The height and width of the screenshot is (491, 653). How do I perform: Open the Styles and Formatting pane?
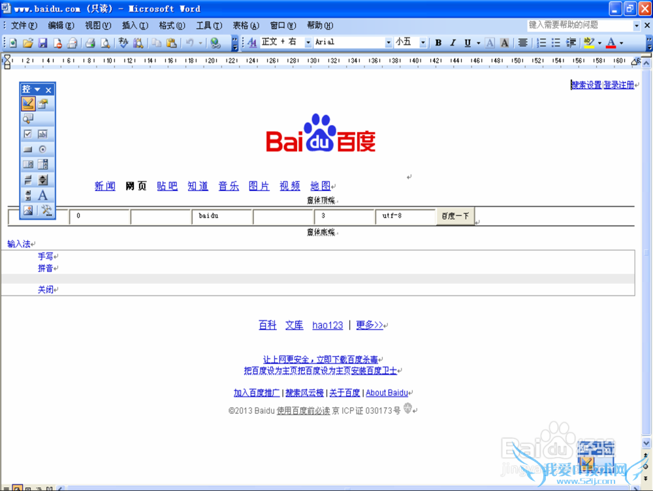tap(252, 42)
